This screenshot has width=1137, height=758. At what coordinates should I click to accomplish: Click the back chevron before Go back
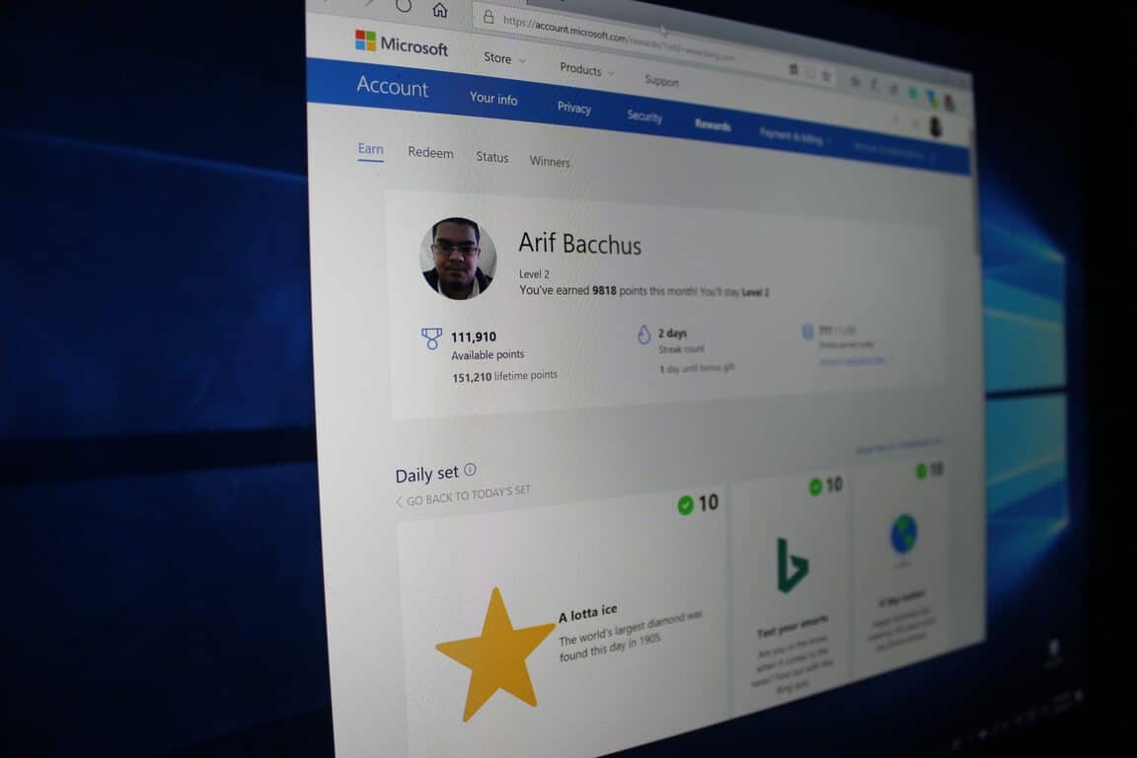point(399,501)
